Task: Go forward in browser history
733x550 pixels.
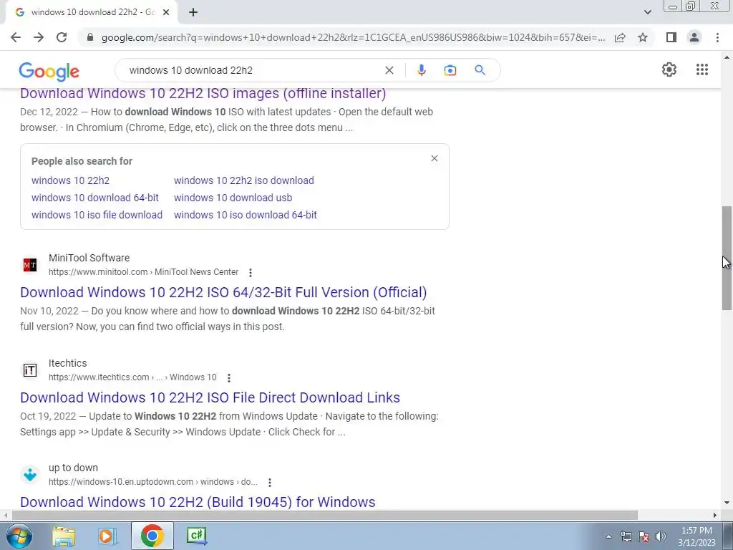Action: pyautogui.click(x=39, y=37)
